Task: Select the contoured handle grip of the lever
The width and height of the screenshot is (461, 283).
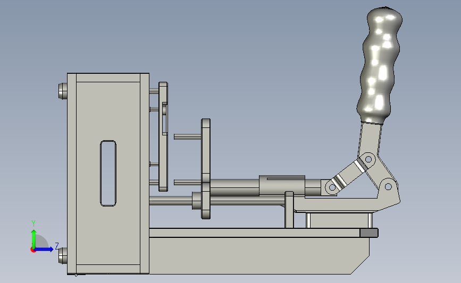Action: [379, 65]
